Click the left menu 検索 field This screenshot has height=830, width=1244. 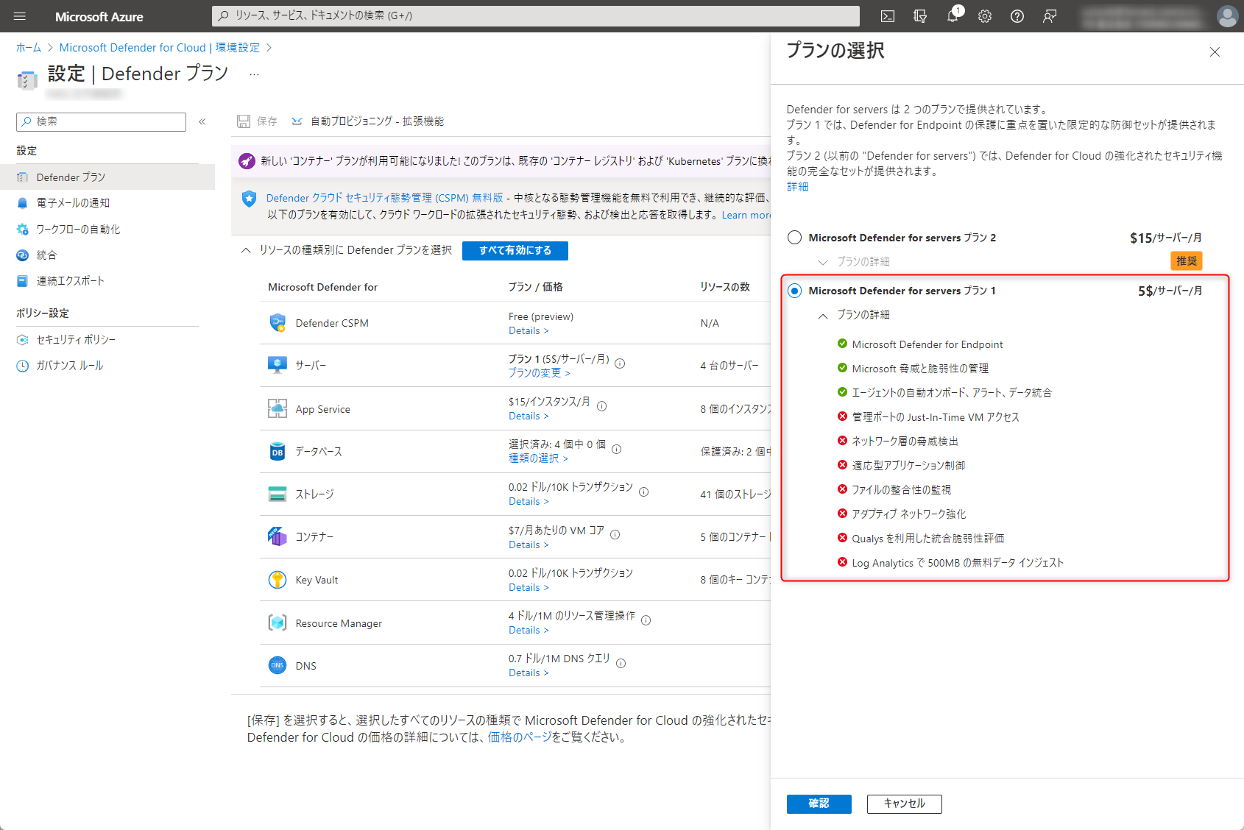point(102,122)
